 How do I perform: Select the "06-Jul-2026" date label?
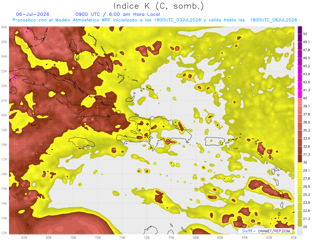(32, 14)
